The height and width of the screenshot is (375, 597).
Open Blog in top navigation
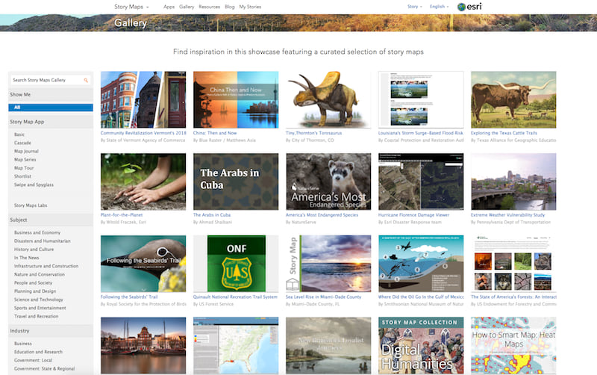tap(230, 7)
